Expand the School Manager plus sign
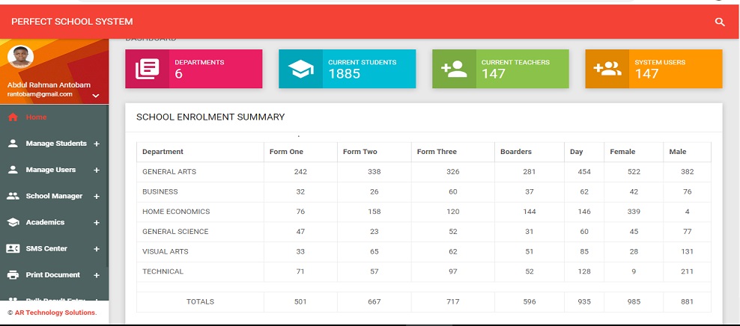740x326 pixels. [x=97, y=197]
